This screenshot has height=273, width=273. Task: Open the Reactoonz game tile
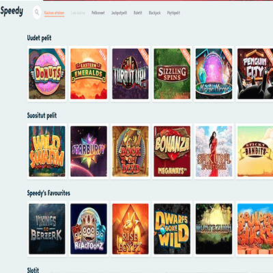click(x=89, y=229)
